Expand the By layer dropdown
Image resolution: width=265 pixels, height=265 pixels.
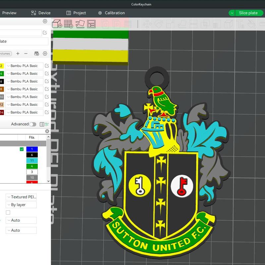[x=21, y=204]
